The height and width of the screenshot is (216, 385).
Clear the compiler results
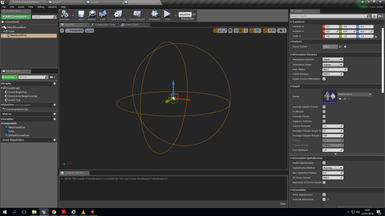283,204
